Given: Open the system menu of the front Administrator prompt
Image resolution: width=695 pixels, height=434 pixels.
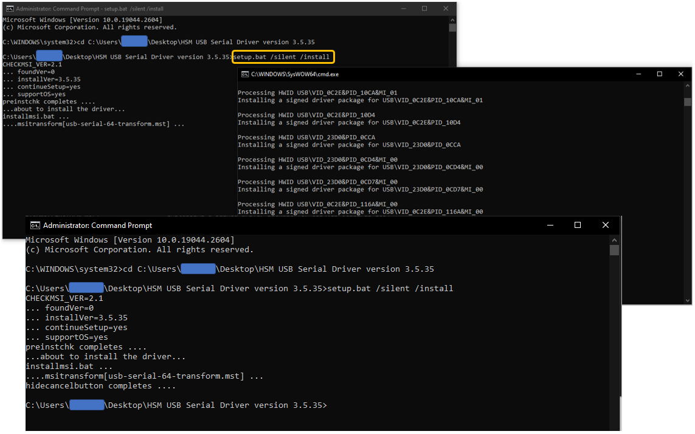Looking at the screenshot, I should [x=35, y=224].
